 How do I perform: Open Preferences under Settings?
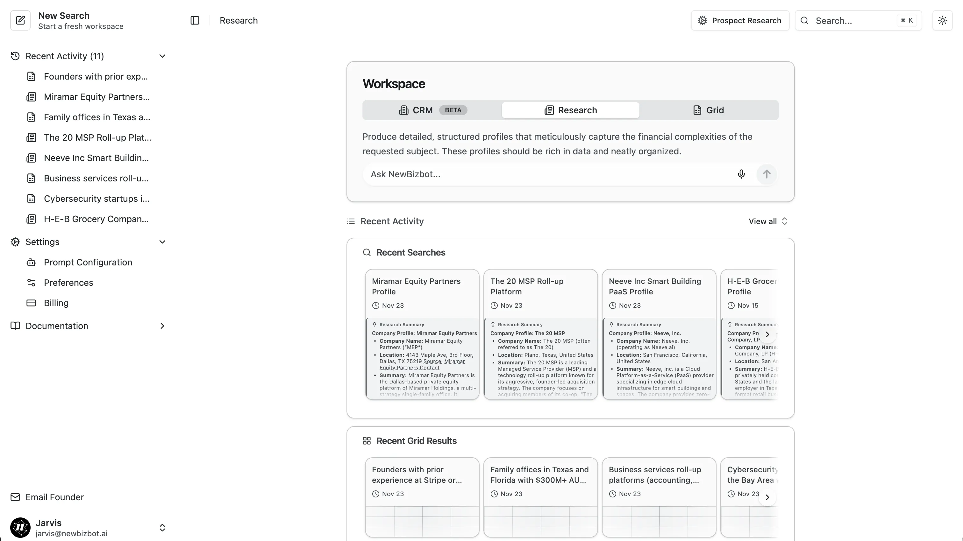coord(68,283)
